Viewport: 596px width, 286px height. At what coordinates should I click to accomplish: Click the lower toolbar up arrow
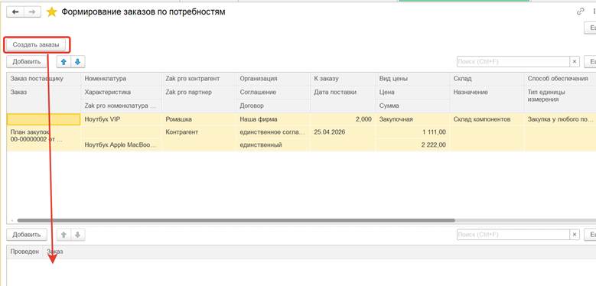click(x=64, y=235)
